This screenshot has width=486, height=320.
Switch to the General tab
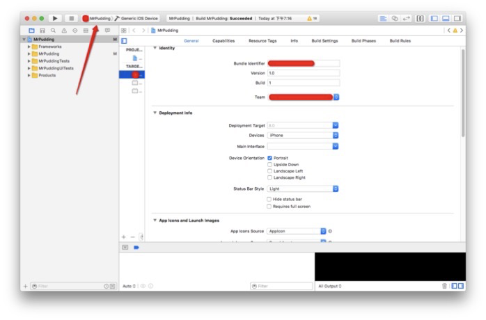tap(191, 41)
